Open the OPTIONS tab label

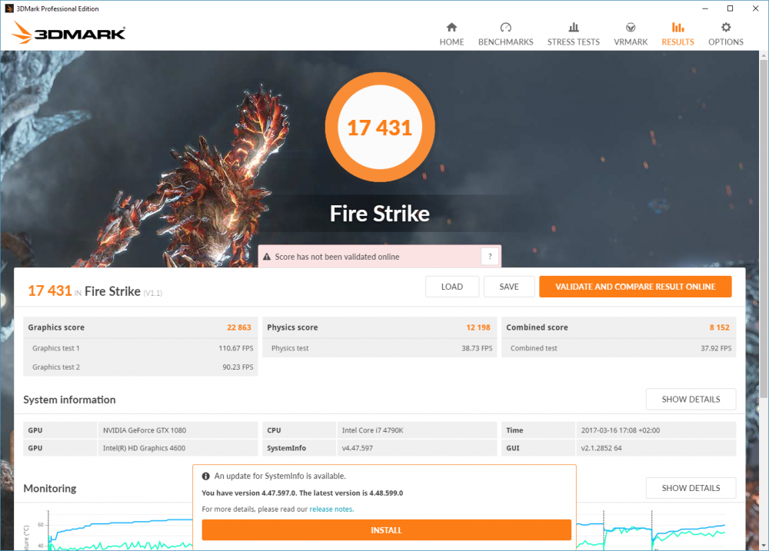(726, 42)
